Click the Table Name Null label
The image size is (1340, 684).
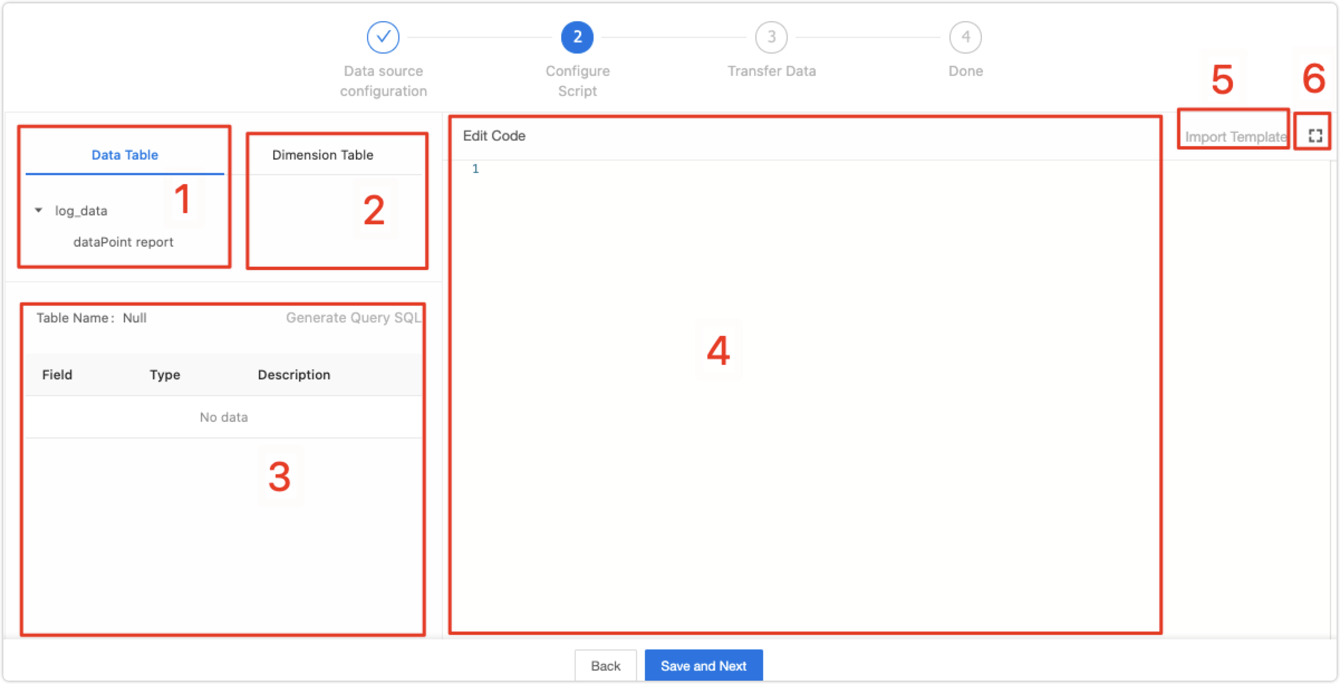(x=91, y=317)
